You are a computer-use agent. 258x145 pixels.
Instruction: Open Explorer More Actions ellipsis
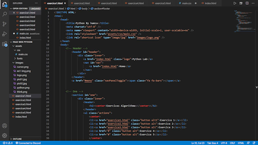click(x=36, y=3)
